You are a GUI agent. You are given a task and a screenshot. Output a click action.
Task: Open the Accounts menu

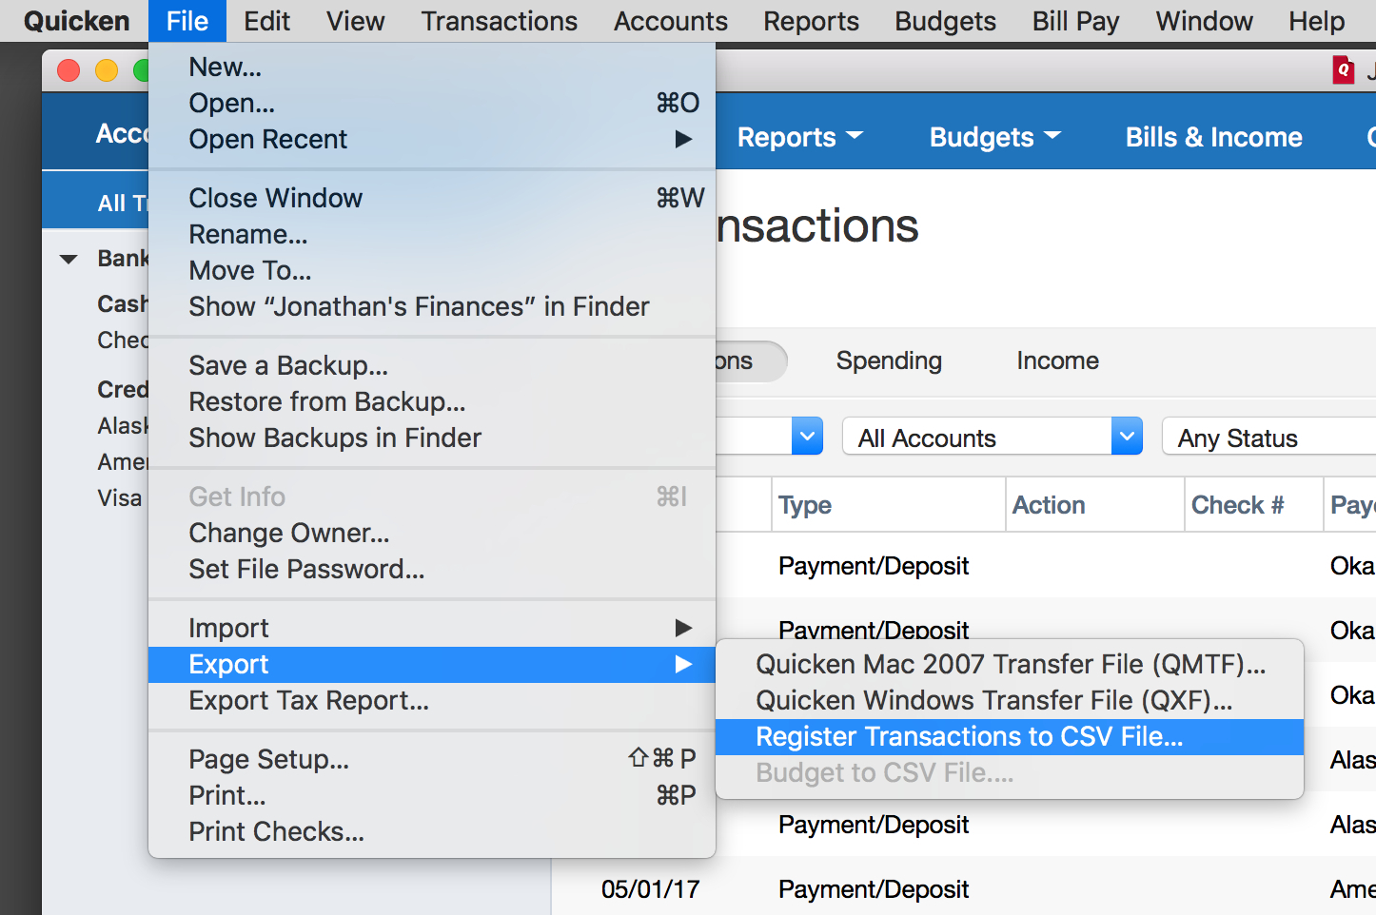click(671, 21)
